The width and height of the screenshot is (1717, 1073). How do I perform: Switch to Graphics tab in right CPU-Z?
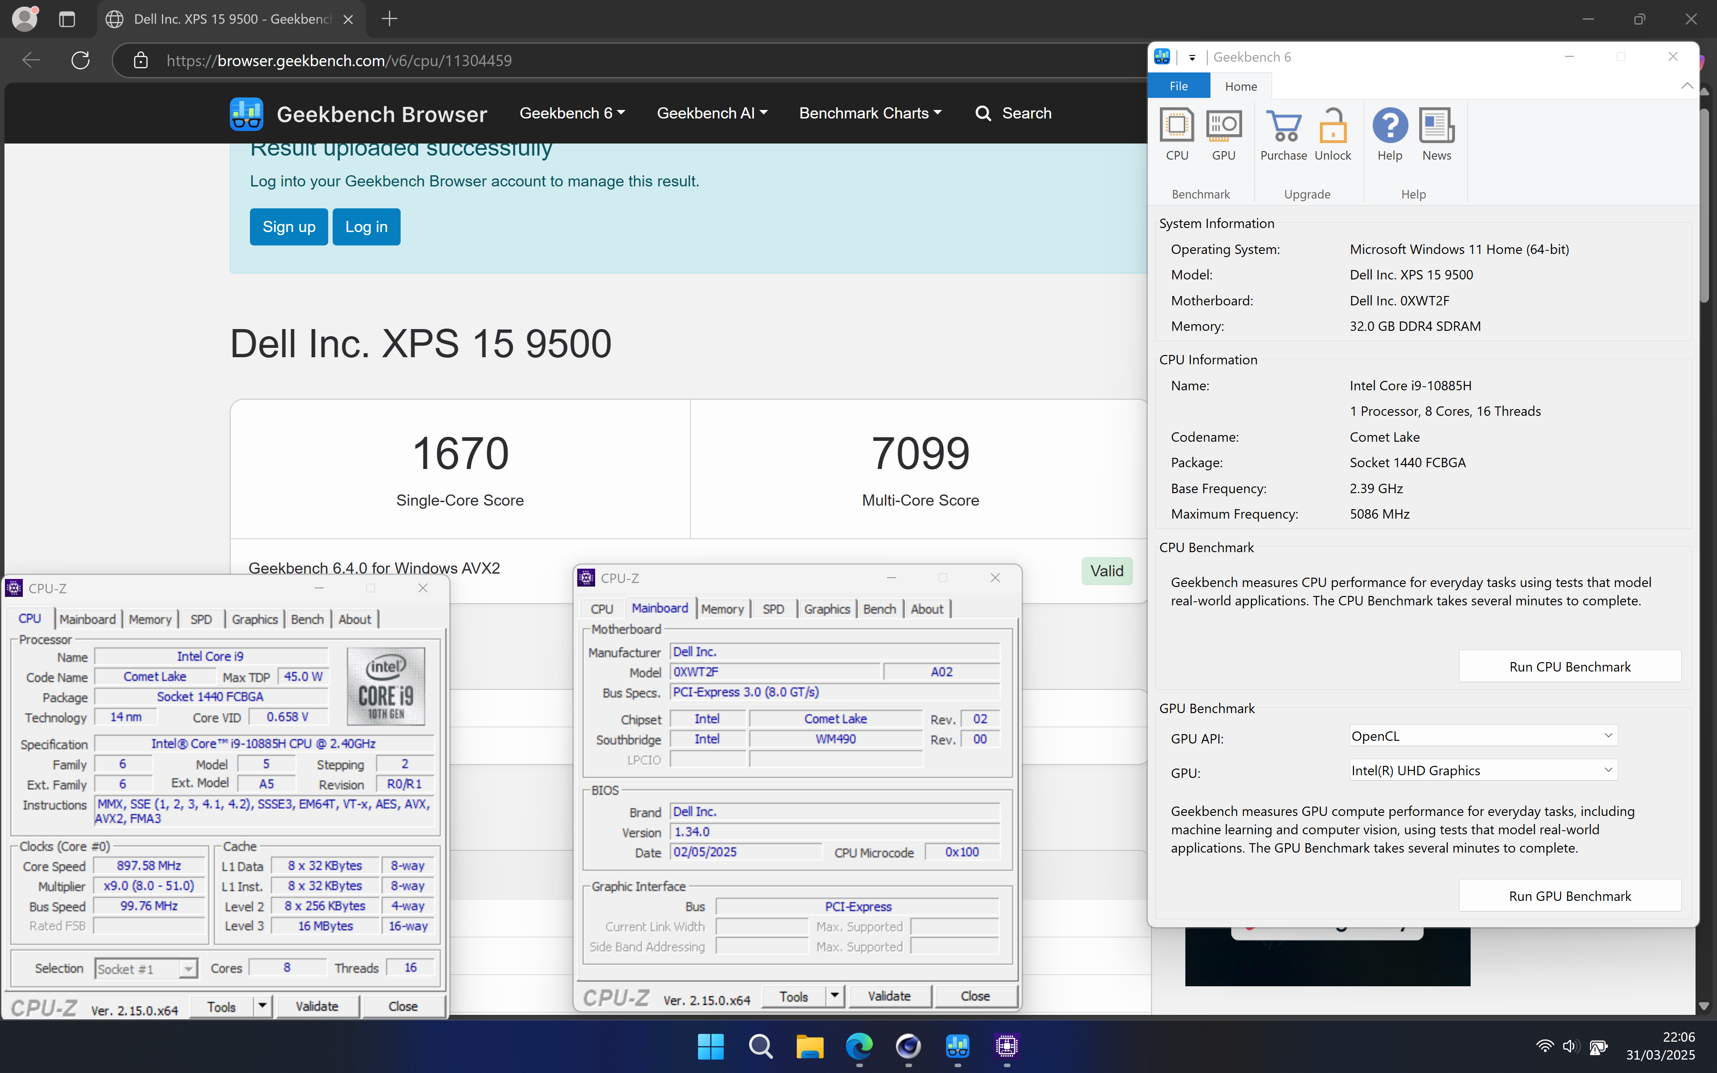pyautogui.click(x=827, y=609)
